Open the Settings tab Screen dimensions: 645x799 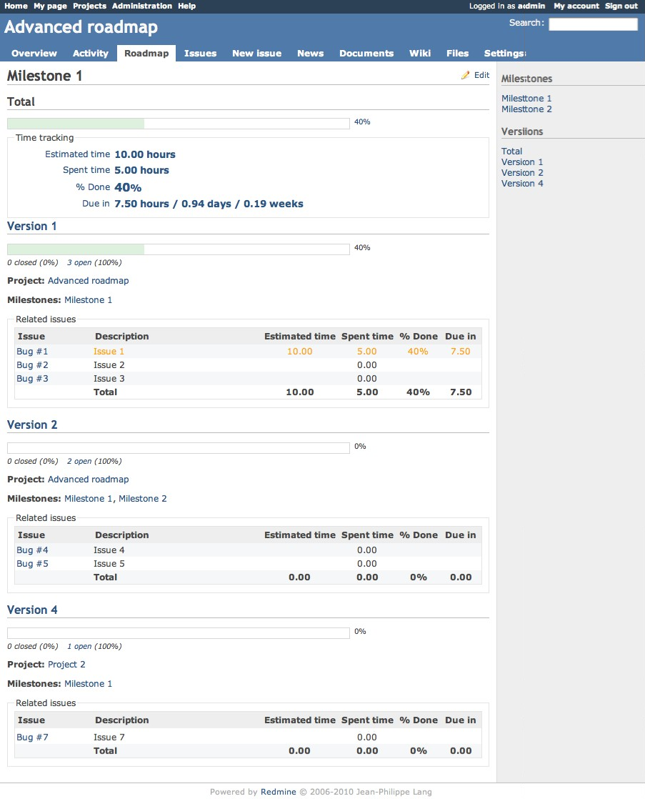point(504,53)
